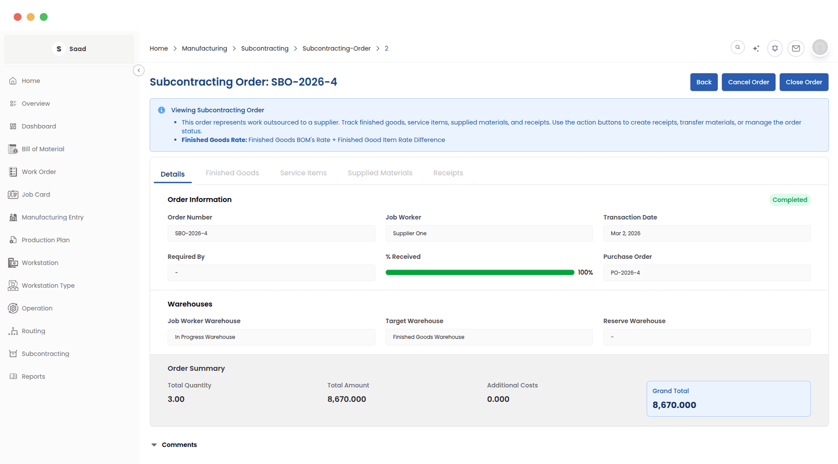Select Work Order in the sidebar
Image resolution: width=838 pixels, height=464 pixels.
39,172
